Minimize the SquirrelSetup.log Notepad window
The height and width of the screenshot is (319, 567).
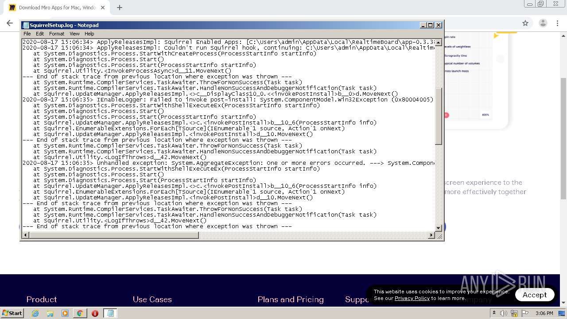click(423, 25)
